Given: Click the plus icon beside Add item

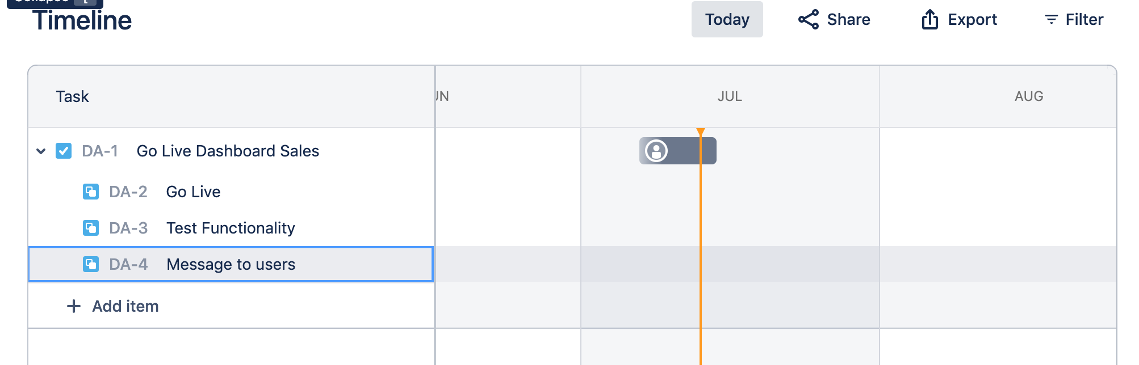Looking at the screenshot, I should pyautogui.click(x=74, y=306).
